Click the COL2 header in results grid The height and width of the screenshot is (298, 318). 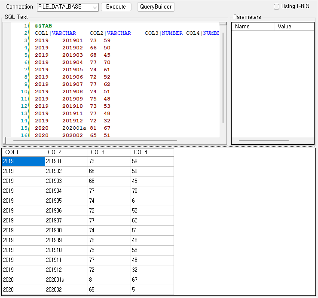click(66, 152)
